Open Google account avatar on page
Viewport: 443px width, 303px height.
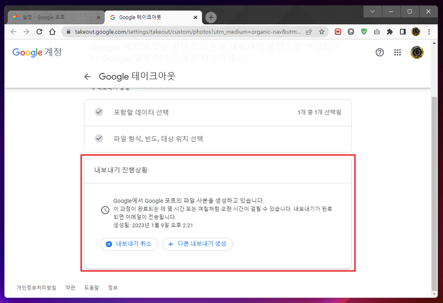[417, 52]
